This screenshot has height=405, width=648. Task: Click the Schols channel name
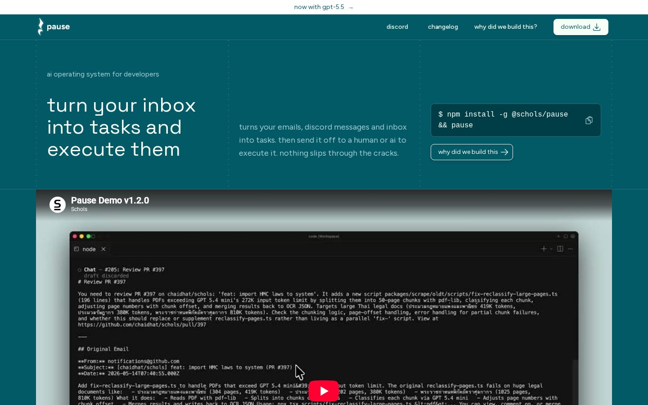pos(79,209)
